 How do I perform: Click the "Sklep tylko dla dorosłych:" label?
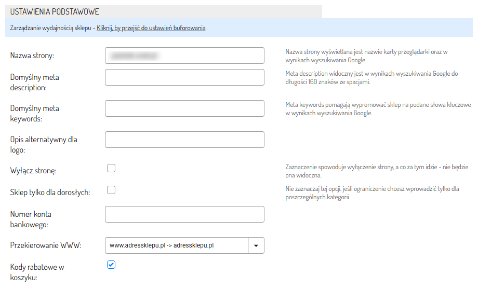50,192
